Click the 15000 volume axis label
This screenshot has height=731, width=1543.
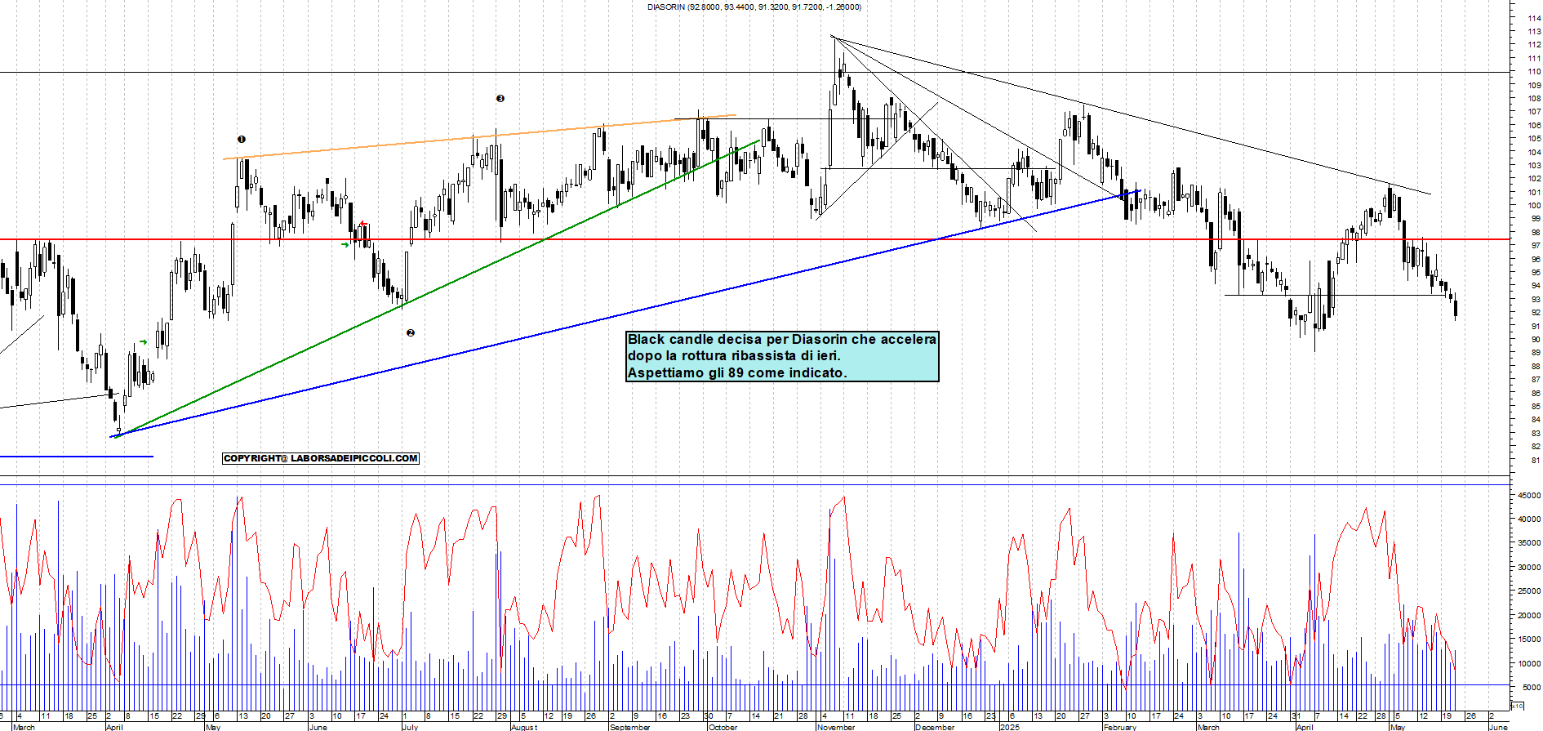coord(1529,640)
